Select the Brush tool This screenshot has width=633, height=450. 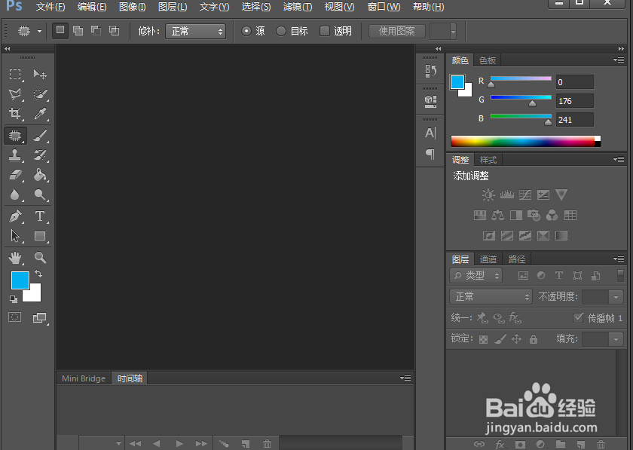pos(39,136)
